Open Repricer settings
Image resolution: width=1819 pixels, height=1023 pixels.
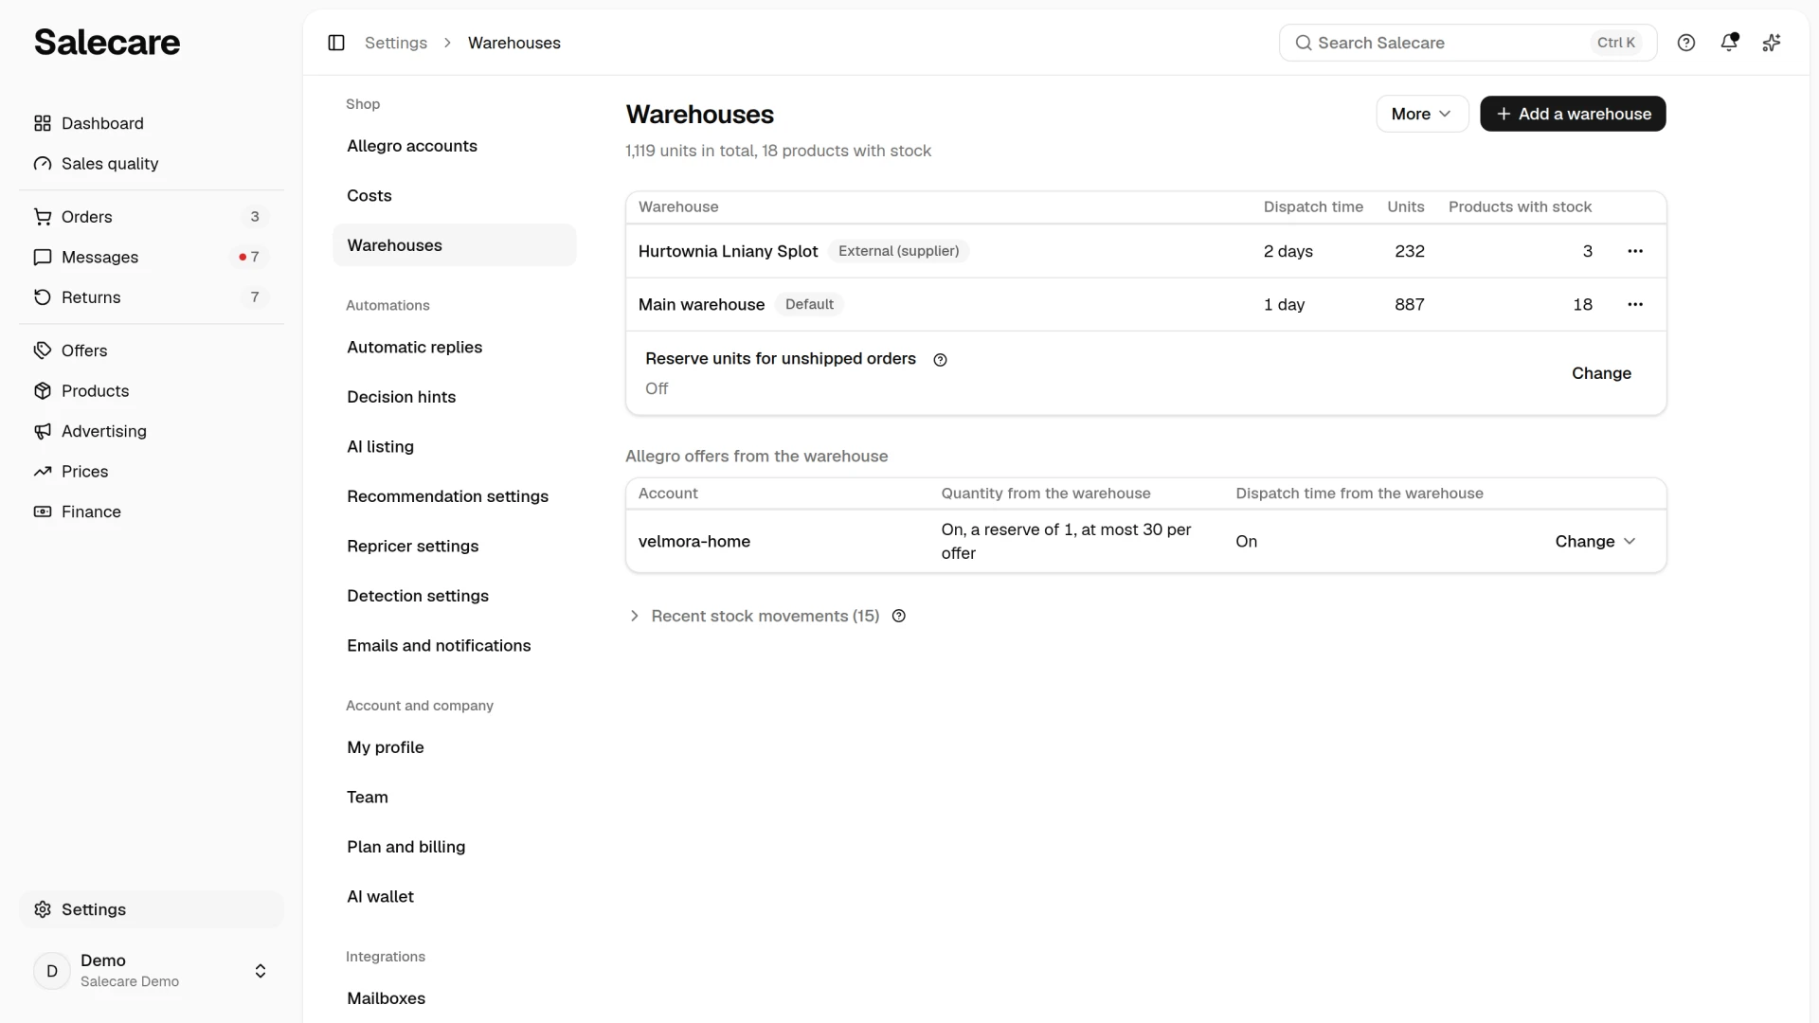pos(455,547)
